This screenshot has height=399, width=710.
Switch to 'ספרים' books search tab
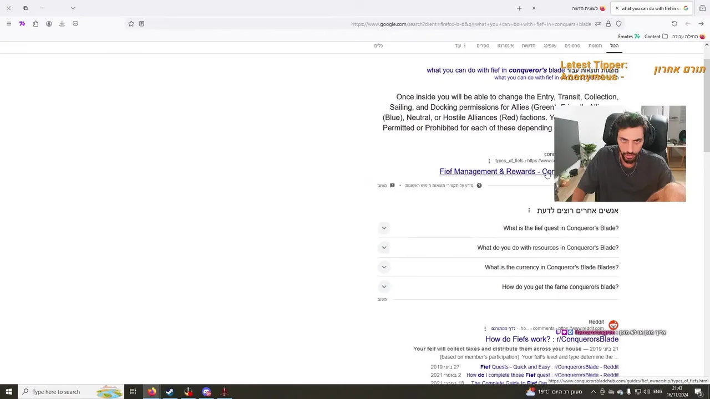(x=483, y=46)
